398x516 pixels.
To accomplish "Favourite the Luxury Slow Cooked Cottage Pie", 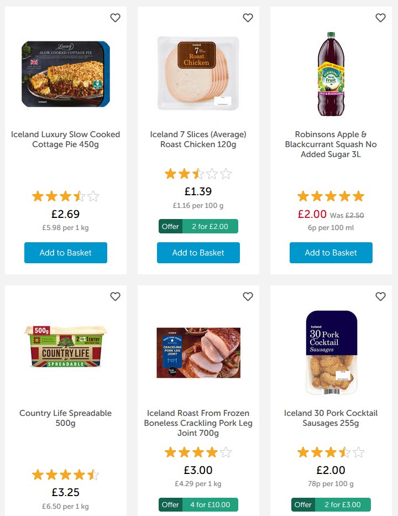I will (115, 18).
